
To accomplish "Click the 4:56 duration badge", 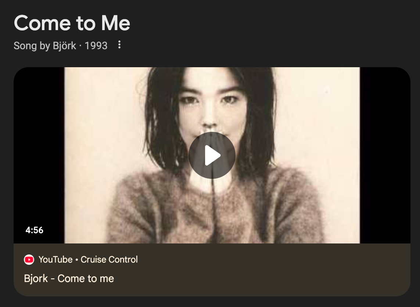I will pos(34,230).
